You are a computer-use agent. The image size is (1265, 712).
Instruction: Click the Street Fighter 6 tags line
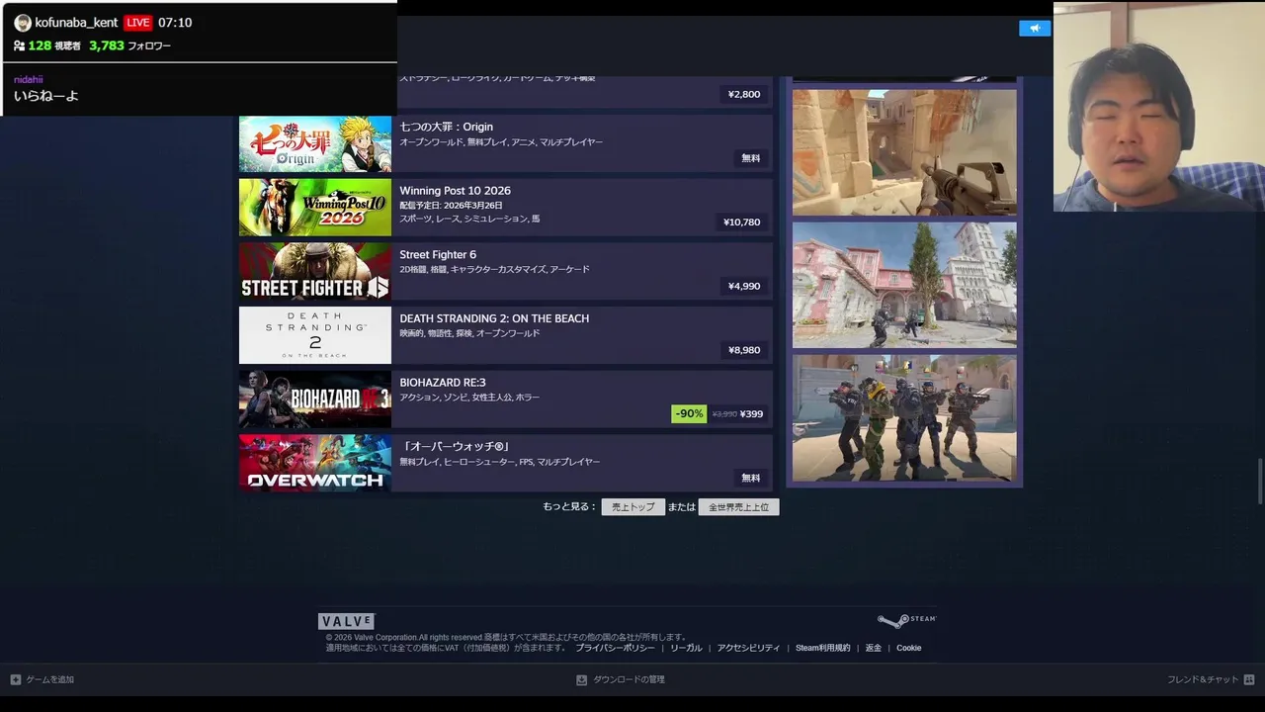pyautogui.click(x=494, y=269)
